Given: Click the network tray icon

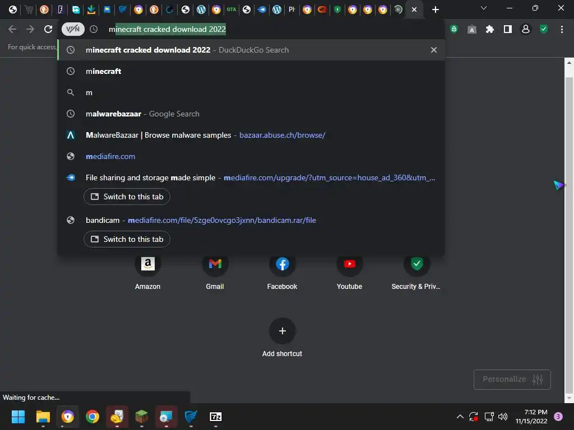Looking at the screenshot, I should click(x=489, y=417).
